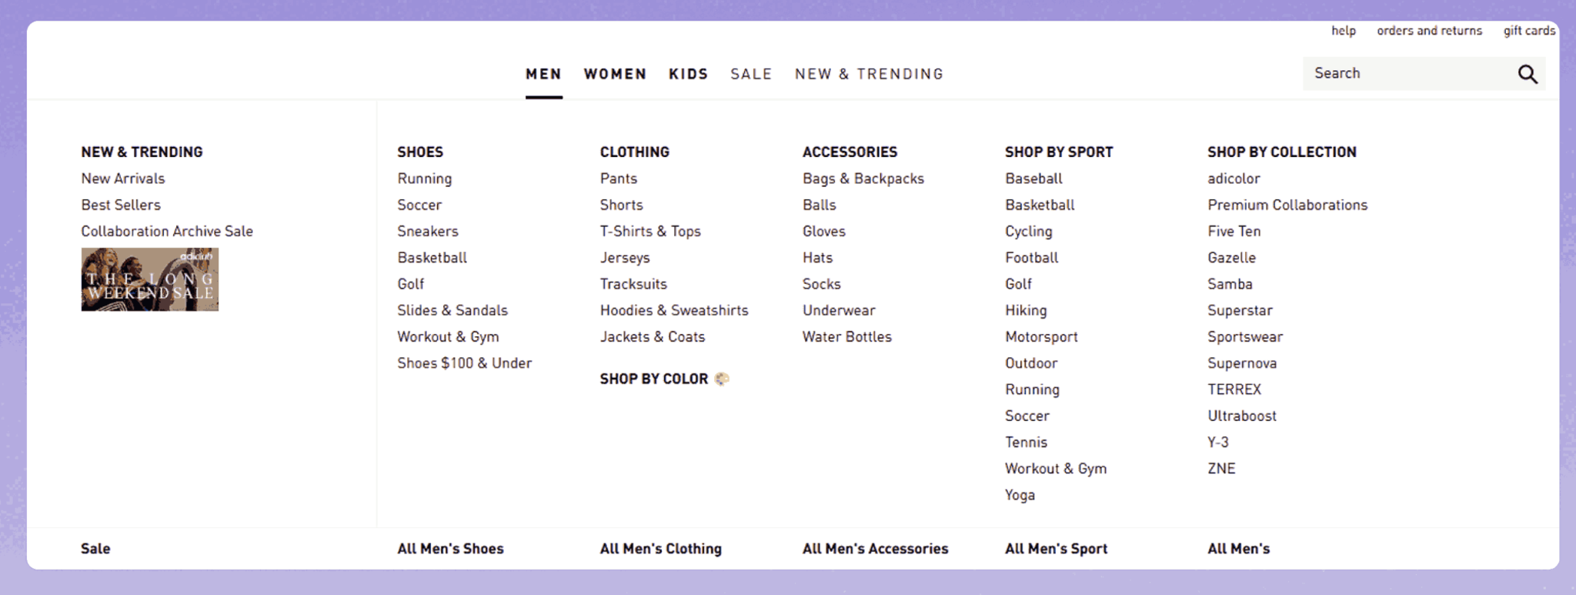1576x595 pixels.
Task: Click the color palette icon by Shop By Color
Action: click(722, 379)
